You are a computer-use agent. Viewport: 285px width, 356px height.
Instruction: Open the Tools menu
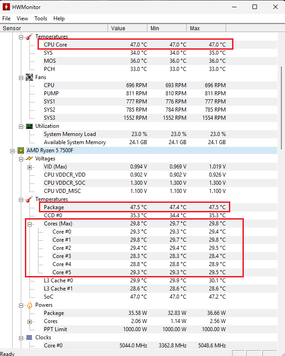[41, 19]
